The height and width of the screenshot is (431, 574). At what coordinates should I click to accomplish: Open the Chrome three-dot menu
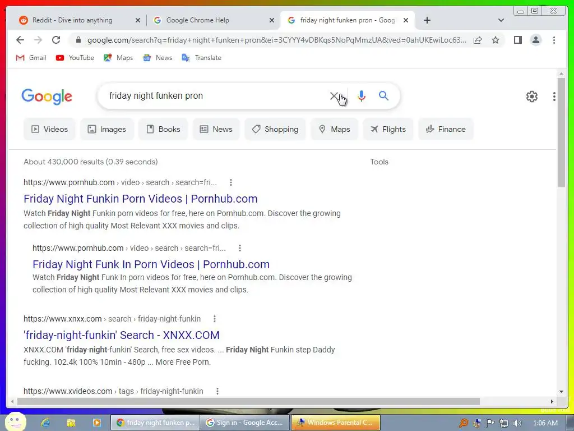pyautogui.click(x=554, y=40)
